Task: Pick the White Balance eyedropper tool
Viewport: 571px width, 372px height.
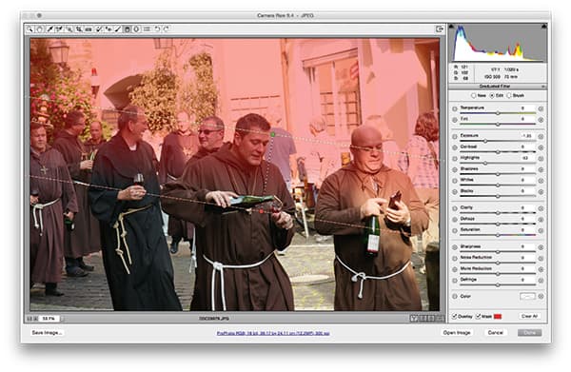Action: click(49, 29)
